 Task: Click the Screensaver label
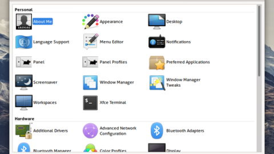coord(45,82)
